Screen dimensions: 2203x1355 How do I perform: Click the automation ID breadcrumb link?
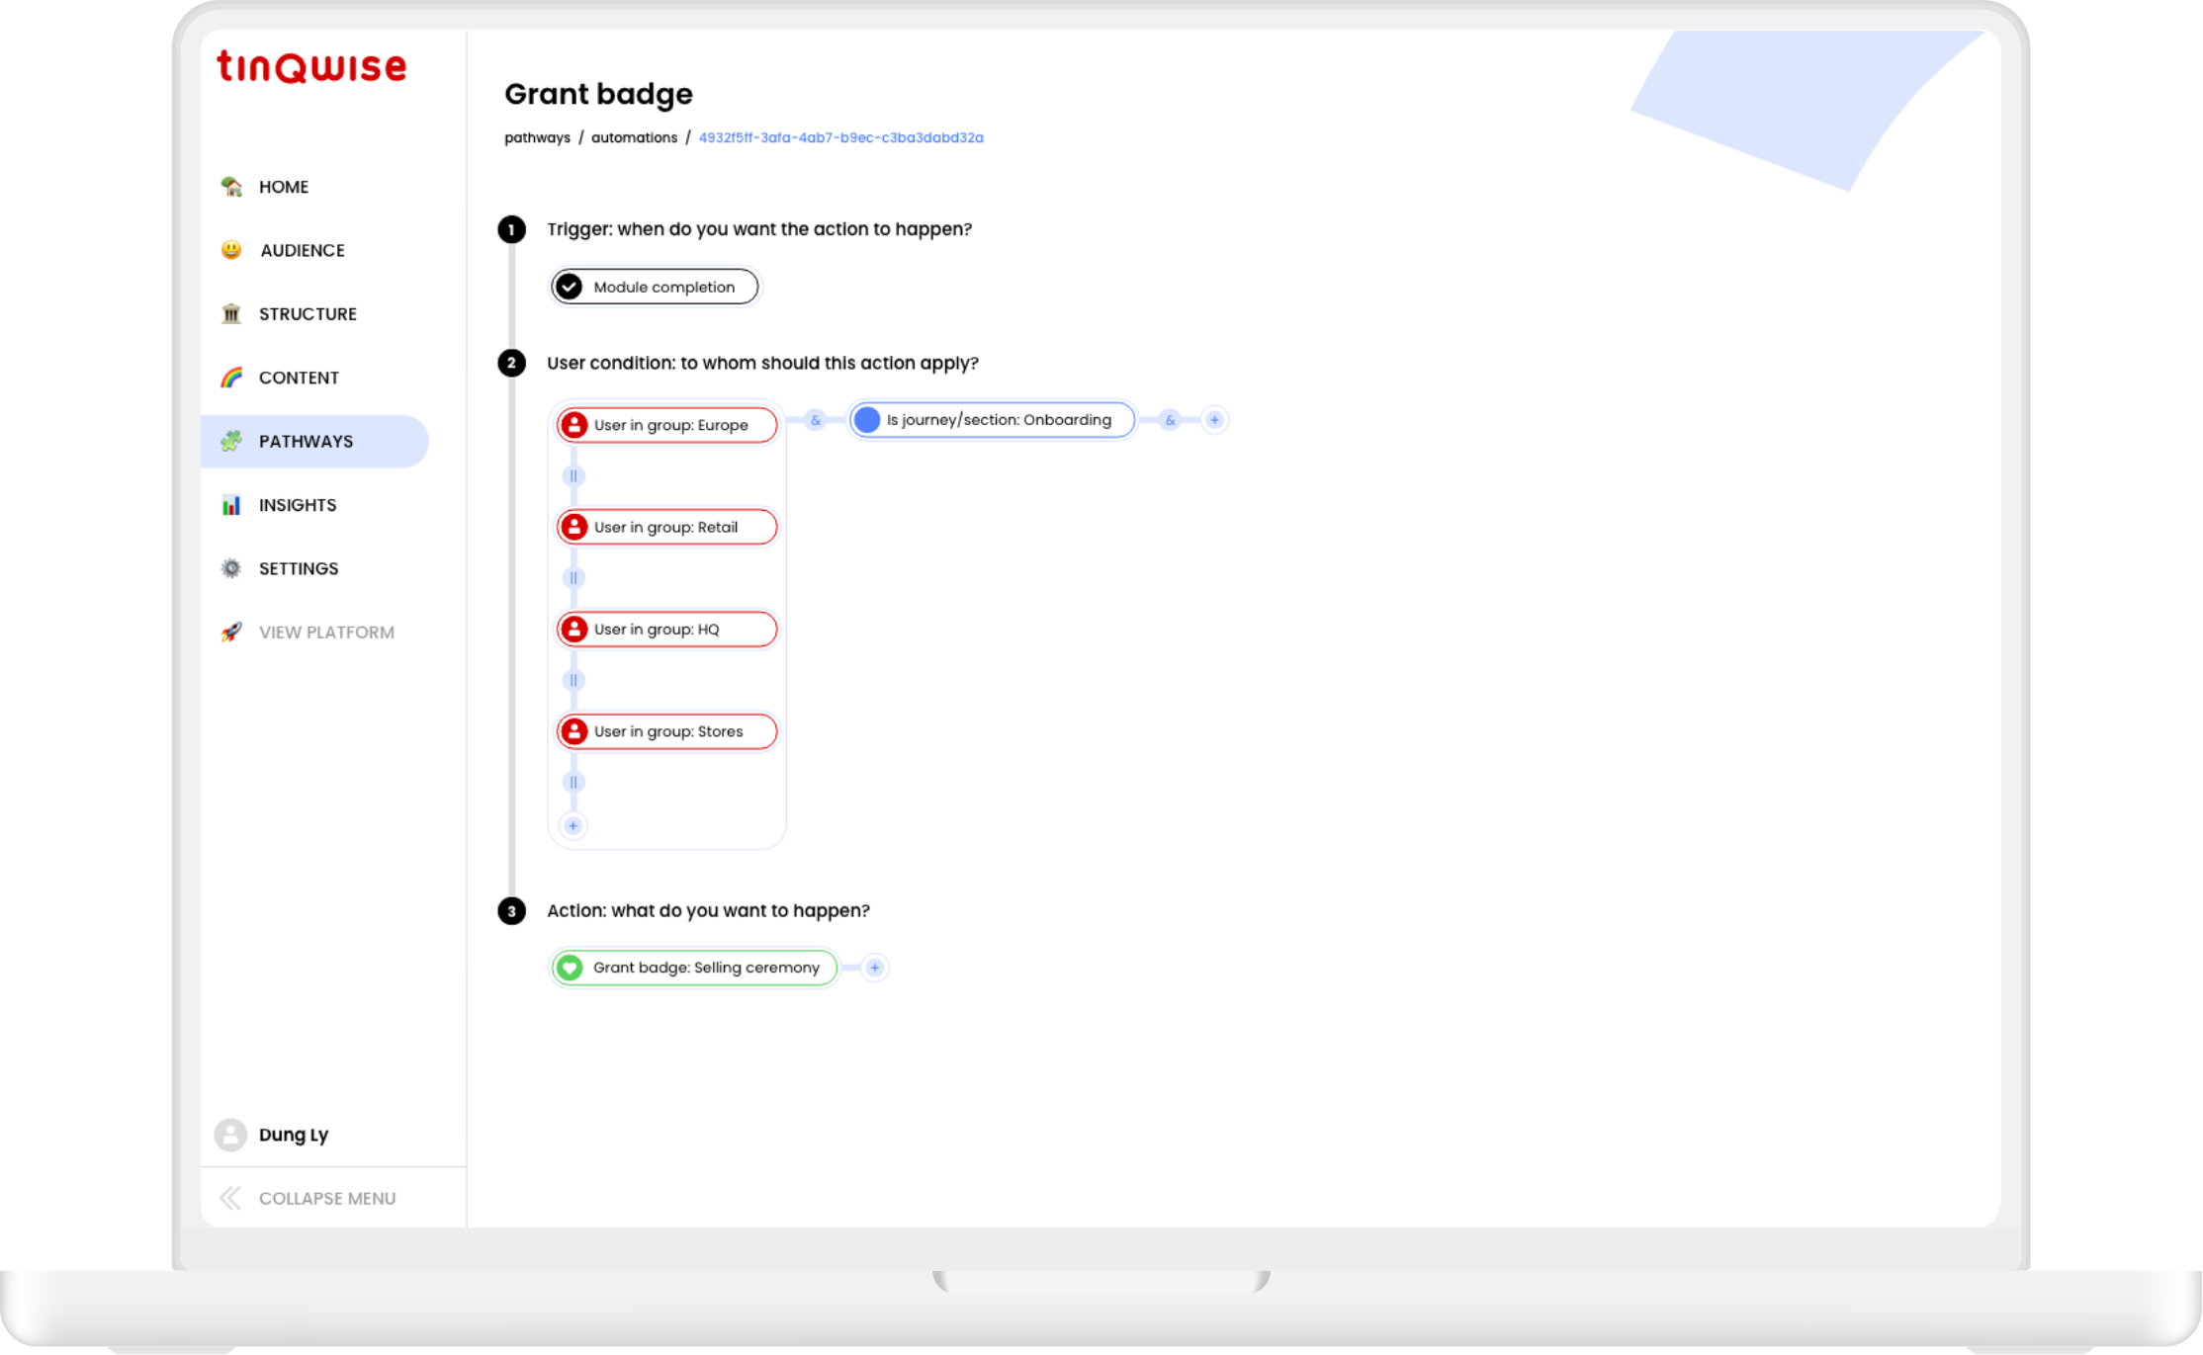(840, 137)
